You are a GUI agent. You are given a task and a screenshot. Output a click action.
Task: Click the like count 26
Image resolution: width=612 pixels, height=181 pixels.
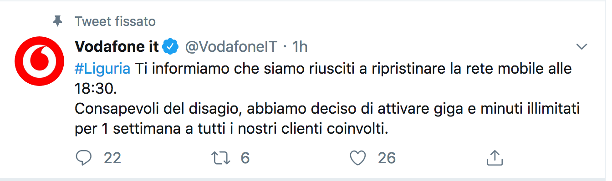[x=387, y=158]
